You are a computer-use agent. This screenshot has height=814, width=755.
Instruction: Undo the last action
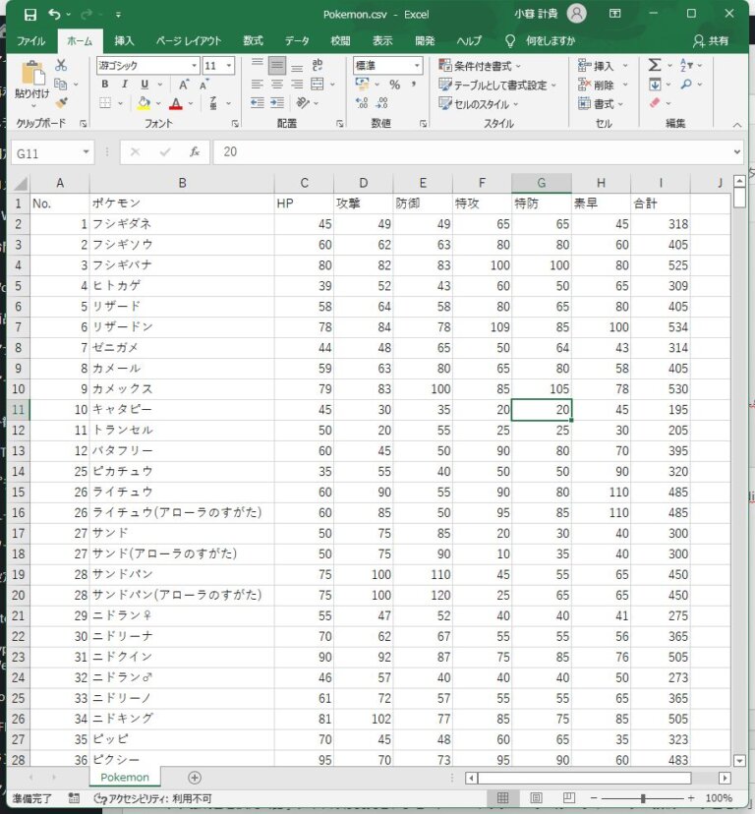click(x=54, y=14)
